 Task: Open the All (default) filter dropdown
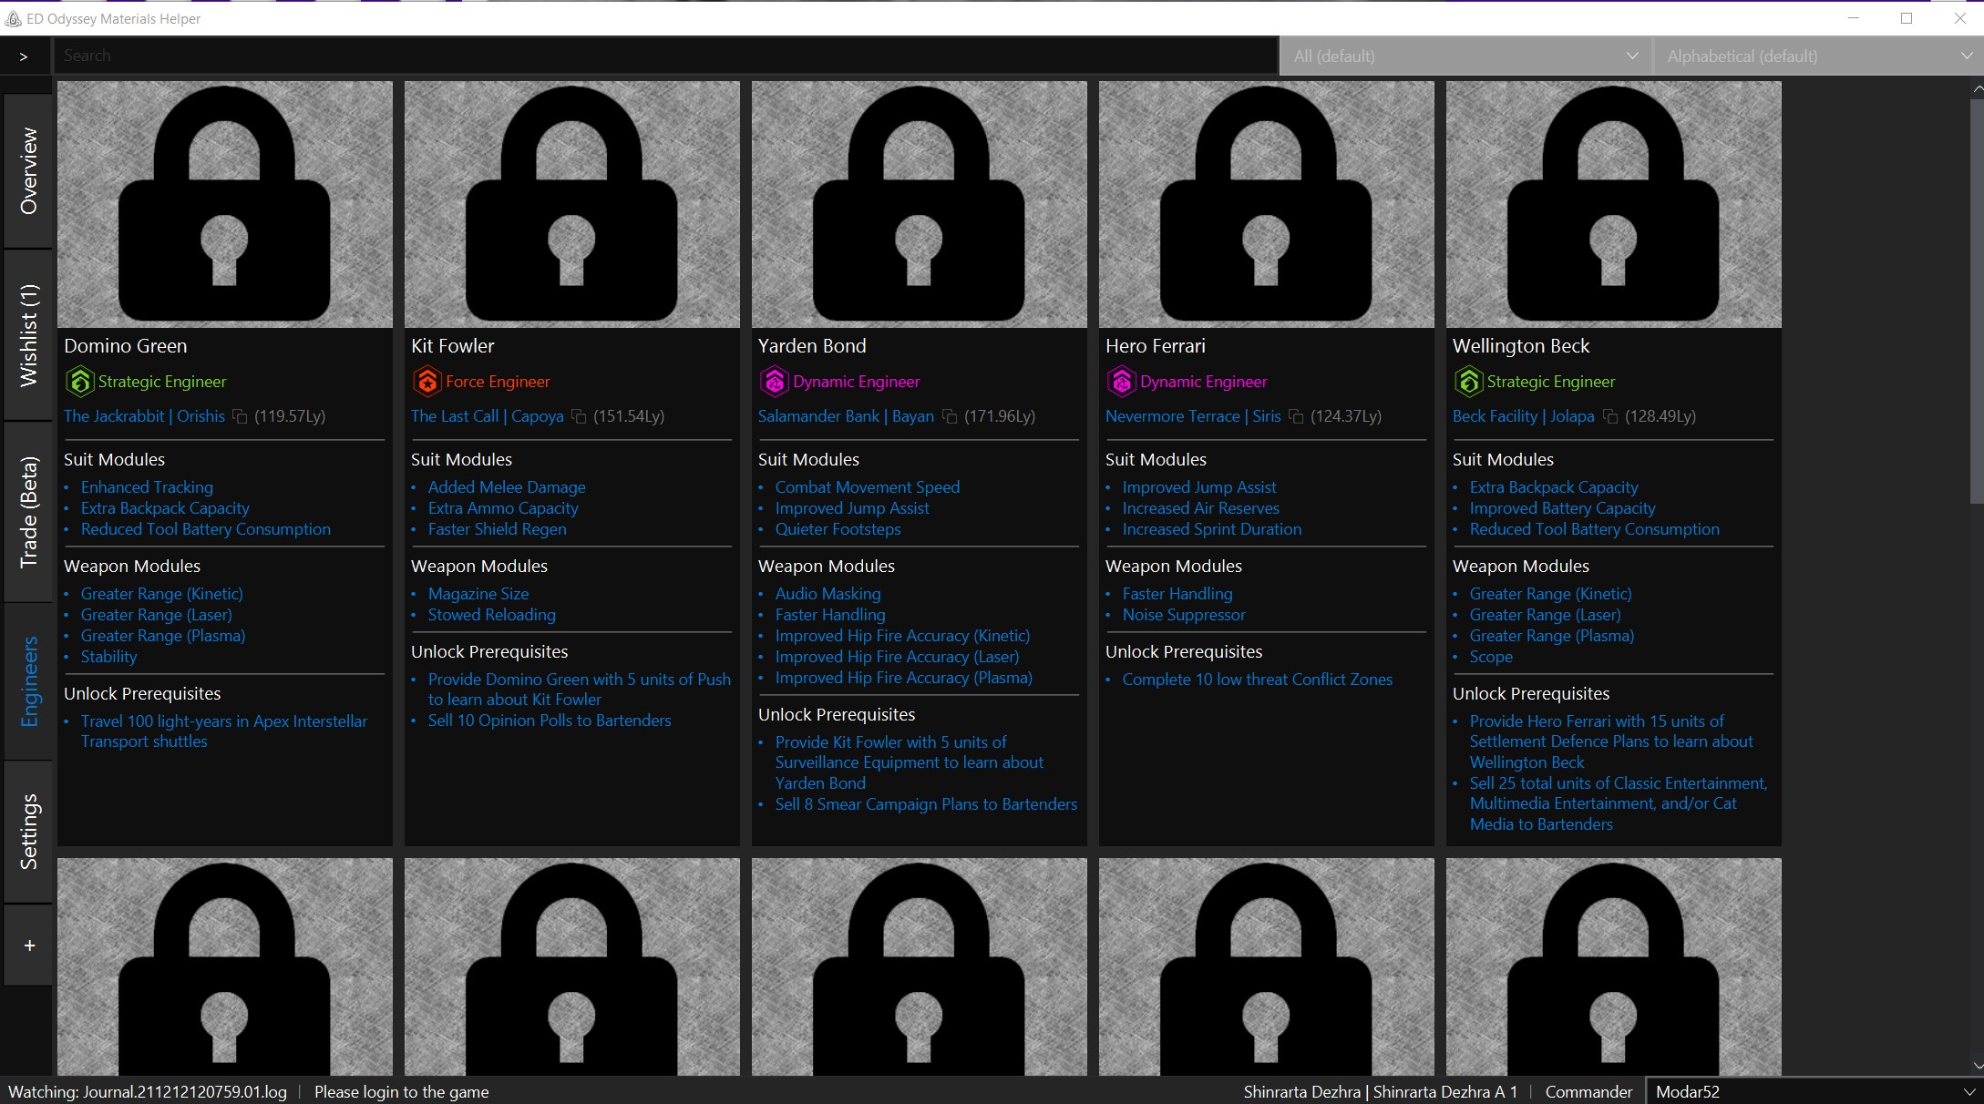[x=1464, y=56]
